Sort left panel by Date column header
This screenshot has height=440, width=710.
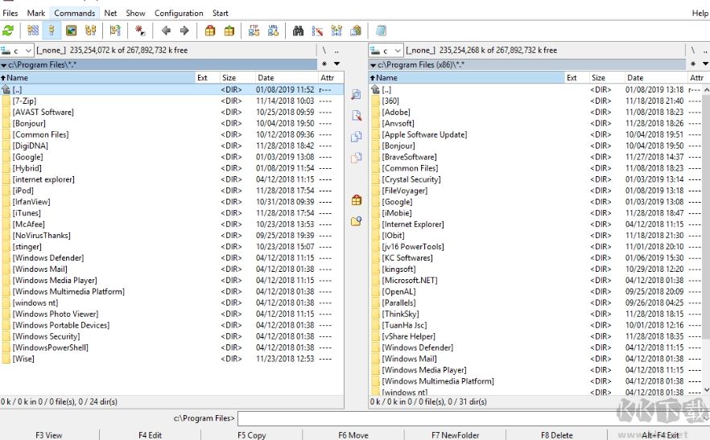coord(285,77)
